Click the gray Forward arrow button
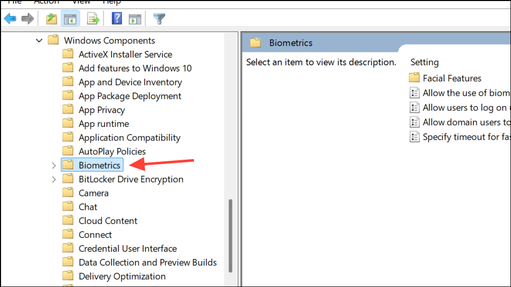 click(x=28, y=19)
